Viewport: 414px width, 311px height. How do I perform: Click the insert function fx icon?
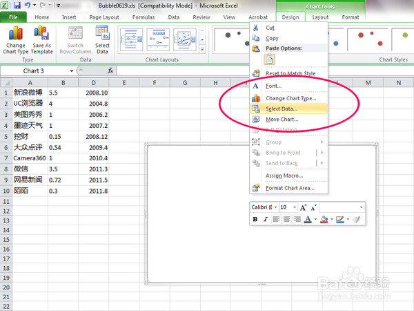(110, 70)
